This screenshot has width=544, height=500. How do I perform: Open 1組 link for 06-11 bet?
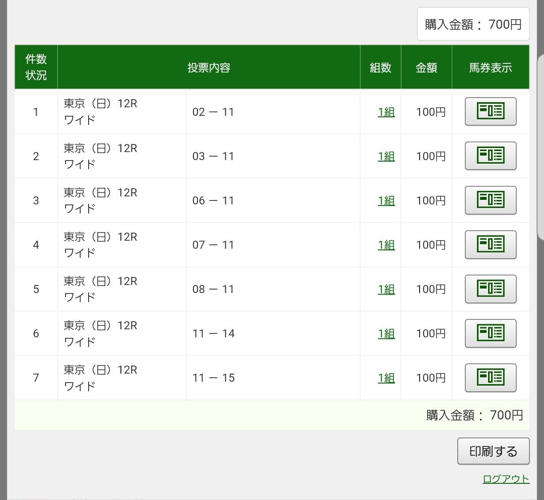tap(386, 200)
